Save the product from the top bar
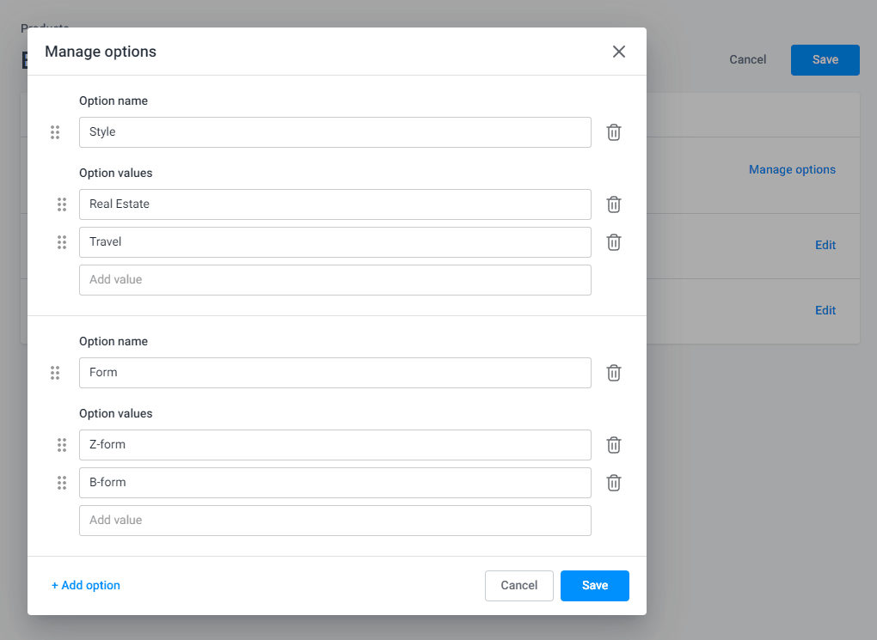 [x=825, y=59]
